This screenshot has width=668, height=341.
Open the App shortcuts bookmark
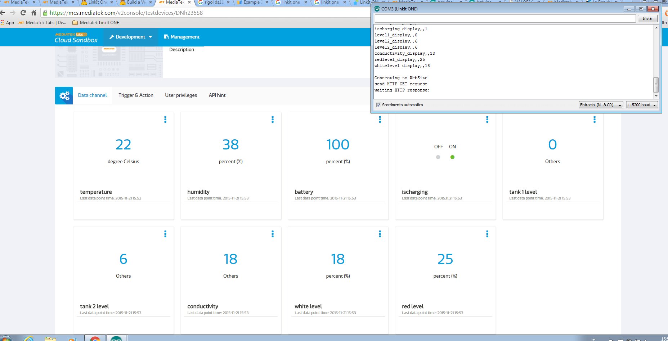[7, 22]
